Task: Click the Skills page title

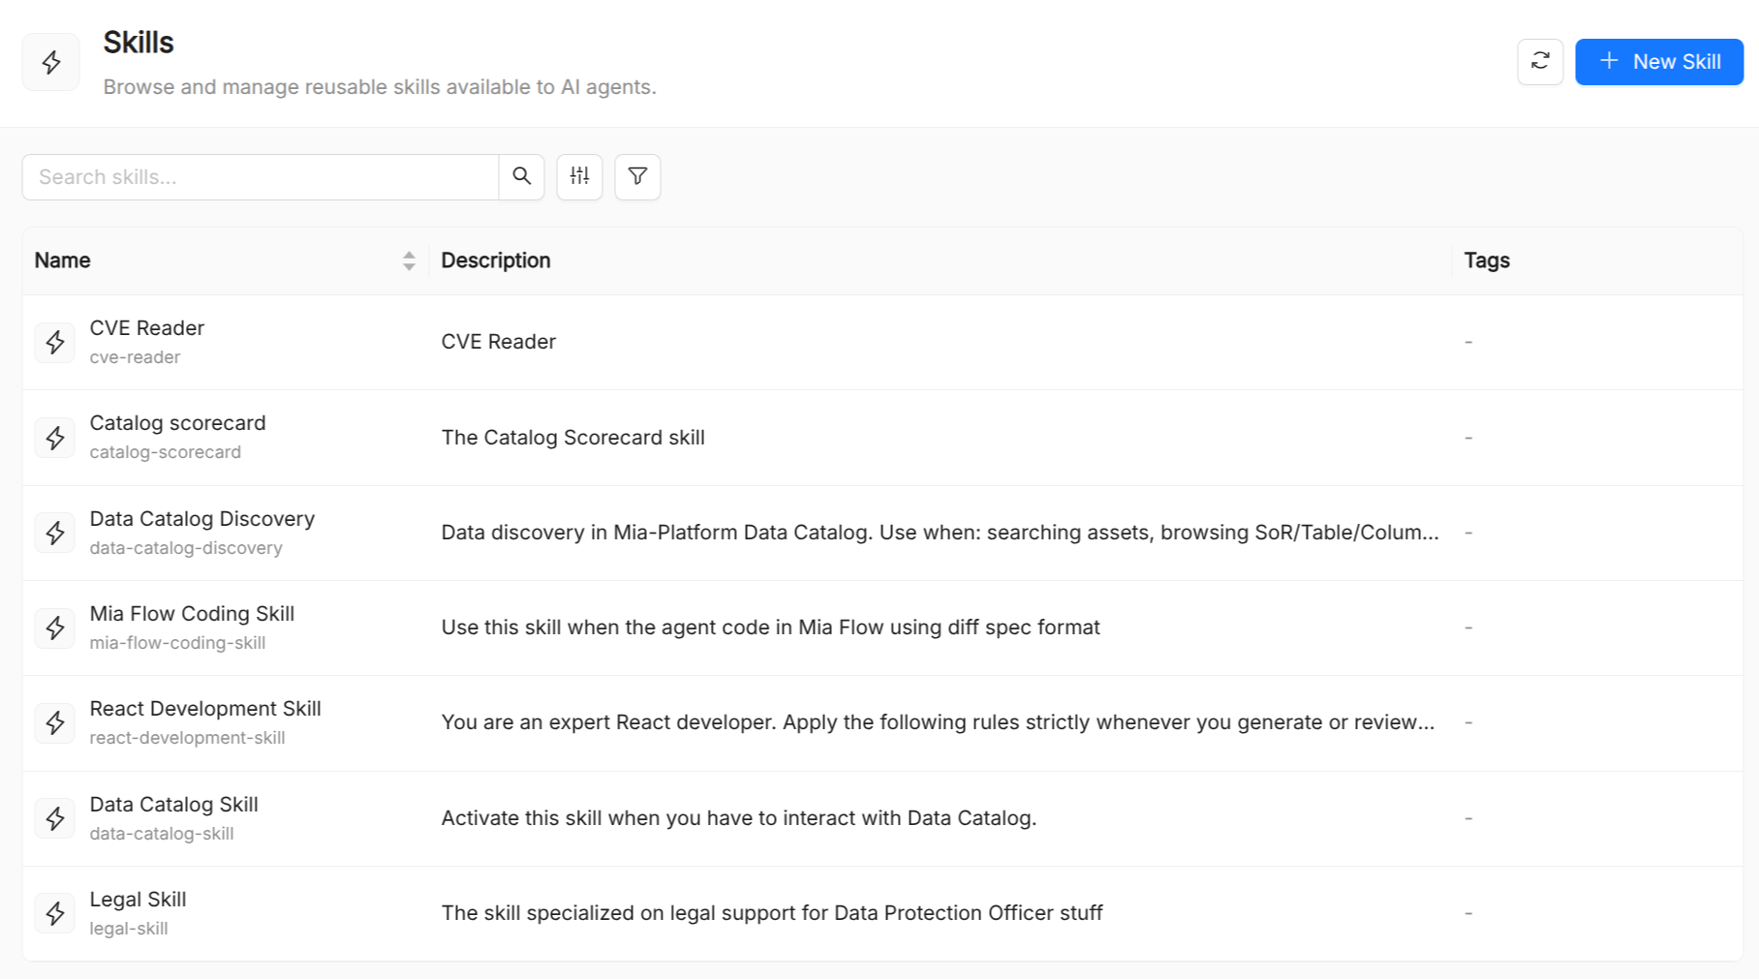Action: [139, 43]
